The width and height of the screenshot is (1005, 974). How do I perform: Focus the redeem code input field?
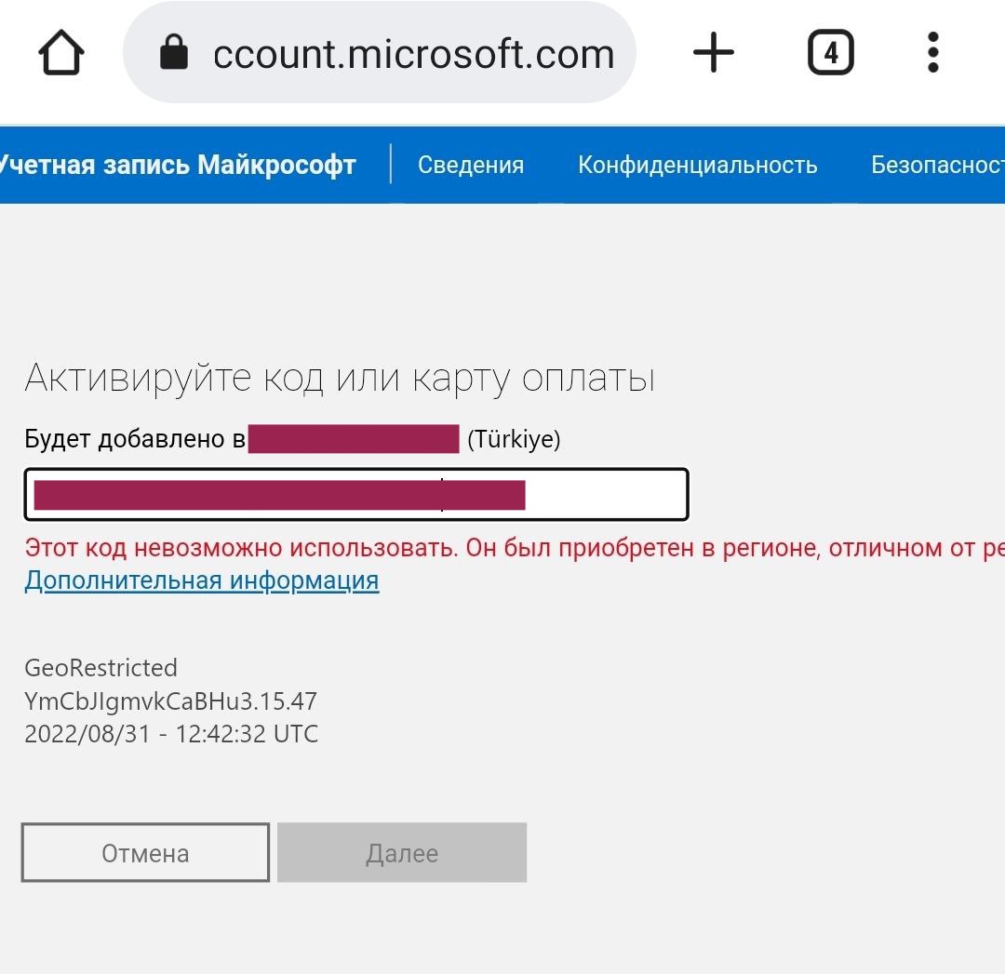point(605,495)
